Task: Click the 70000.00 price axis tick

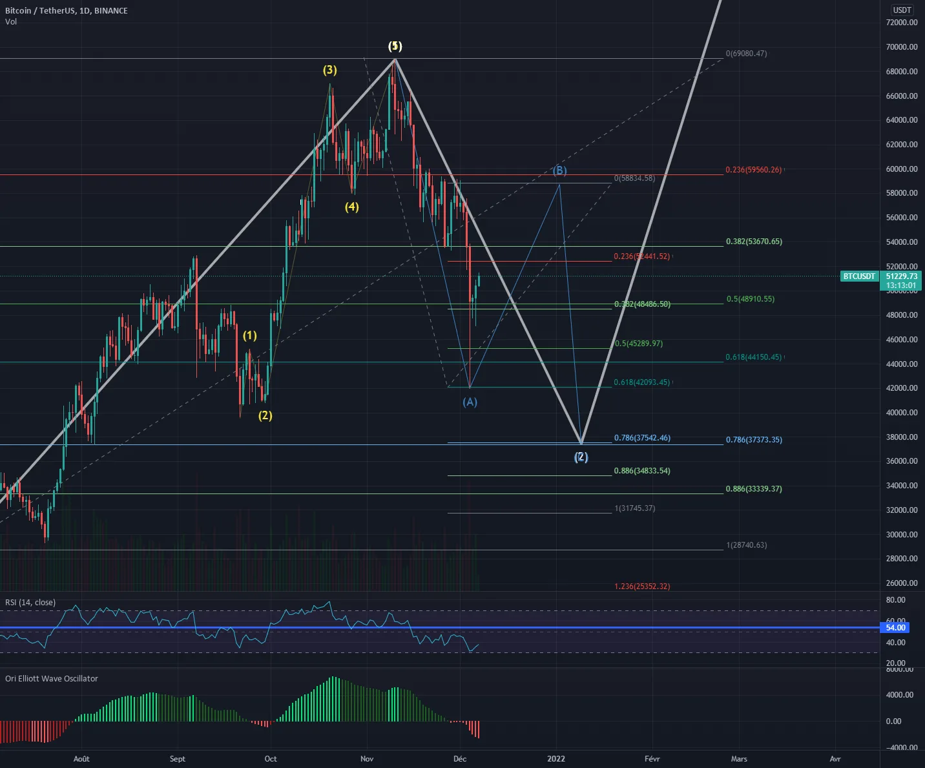Action: coord(902,47)
